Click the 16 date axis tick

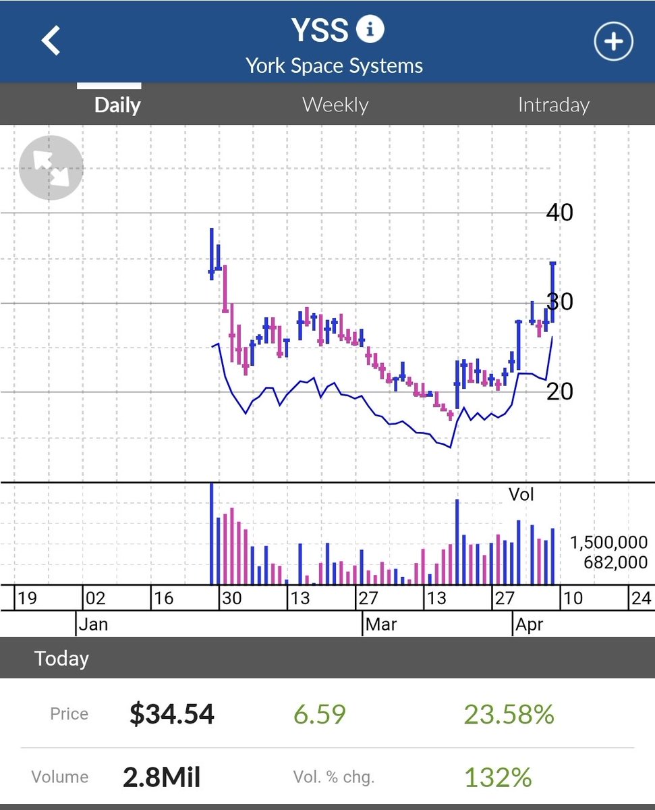[163, 599]
